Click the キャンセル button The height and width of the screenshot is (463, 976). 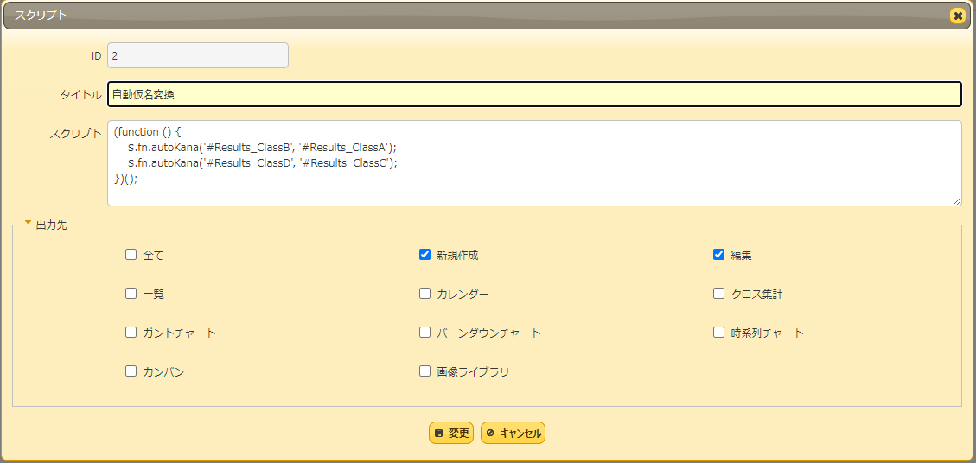[513, 433]
